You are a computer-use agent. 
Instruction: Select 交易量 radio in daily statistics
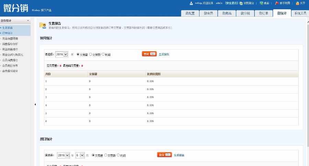(x=93, y=155)
